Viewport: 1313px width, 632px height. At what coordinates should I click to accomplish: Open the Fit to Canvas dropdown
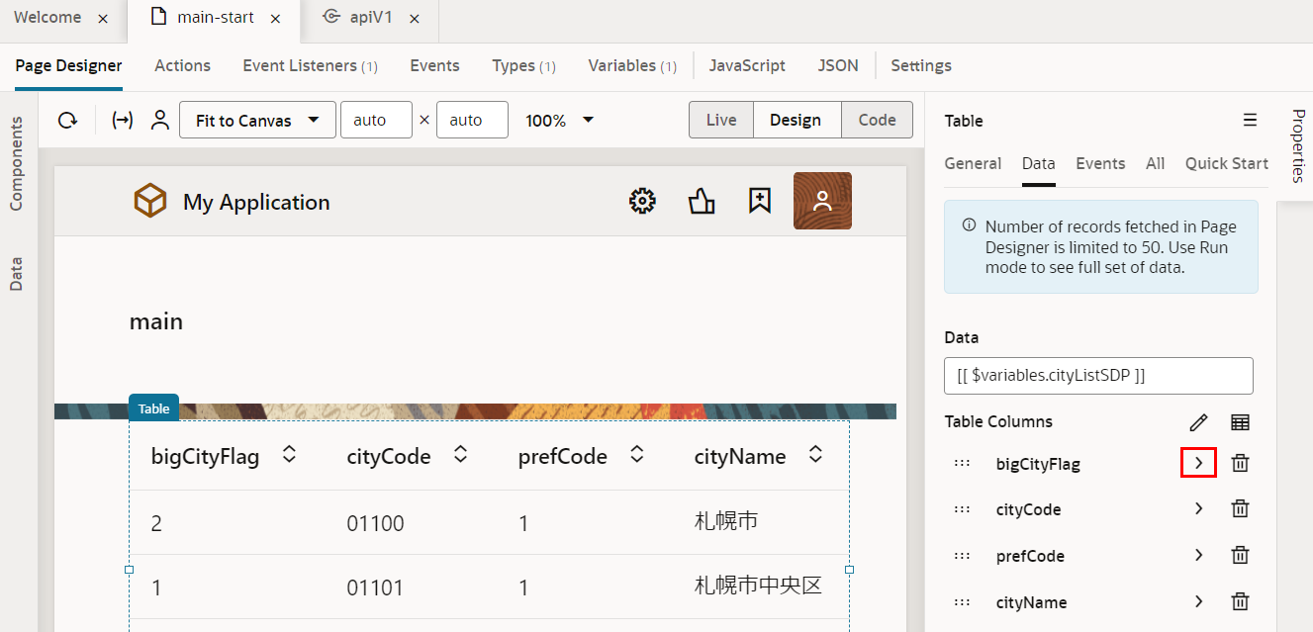[x=257, y=121]
